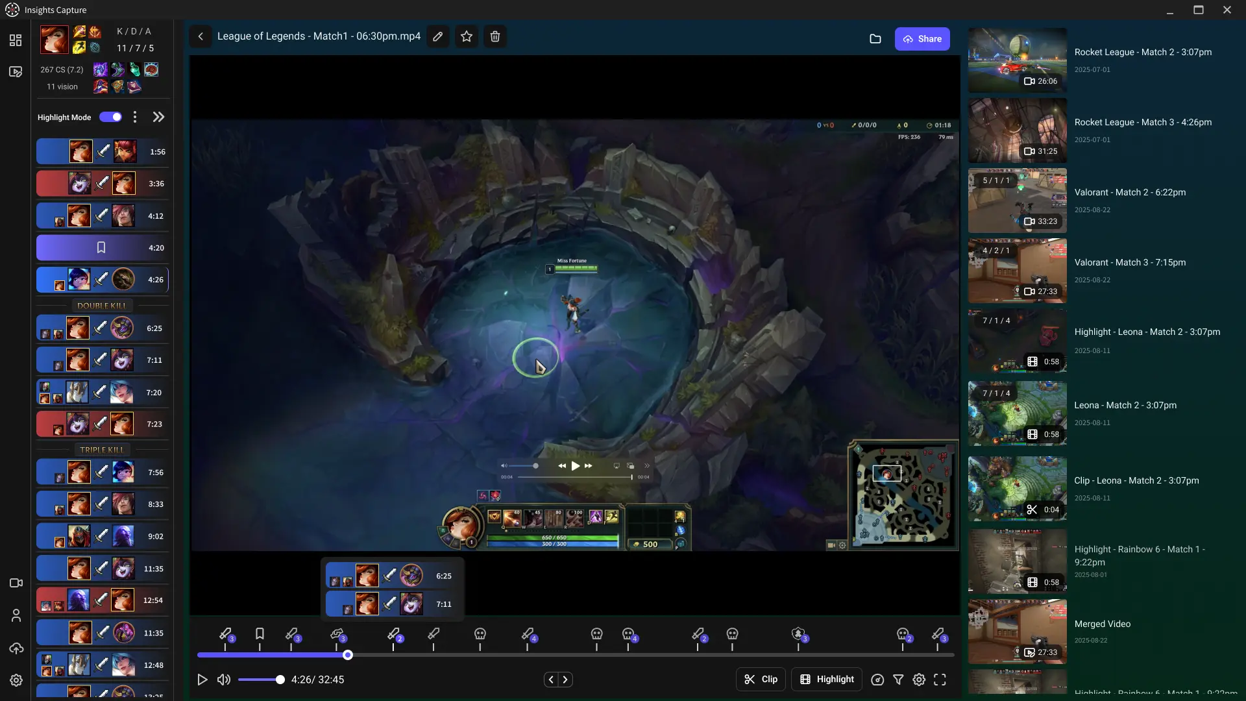
Task: Mute the video volume
Action: click(224, 680)
